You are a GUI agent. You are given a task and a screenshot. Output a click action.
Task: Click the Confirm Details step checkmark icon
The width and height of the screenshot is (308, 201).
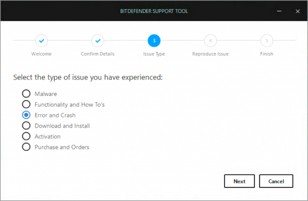[x=98, y=41]
